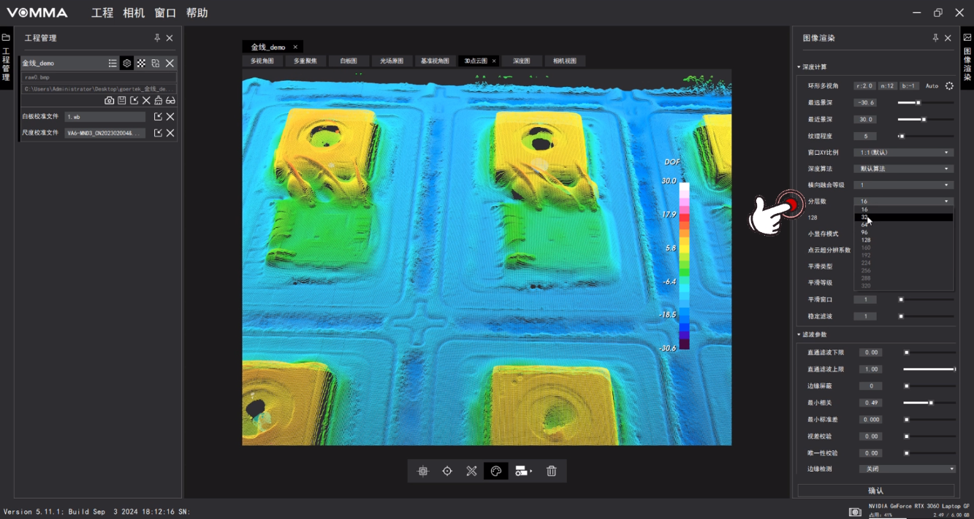Open the 相机 menu
974x519 pixels.
point(134,13)
